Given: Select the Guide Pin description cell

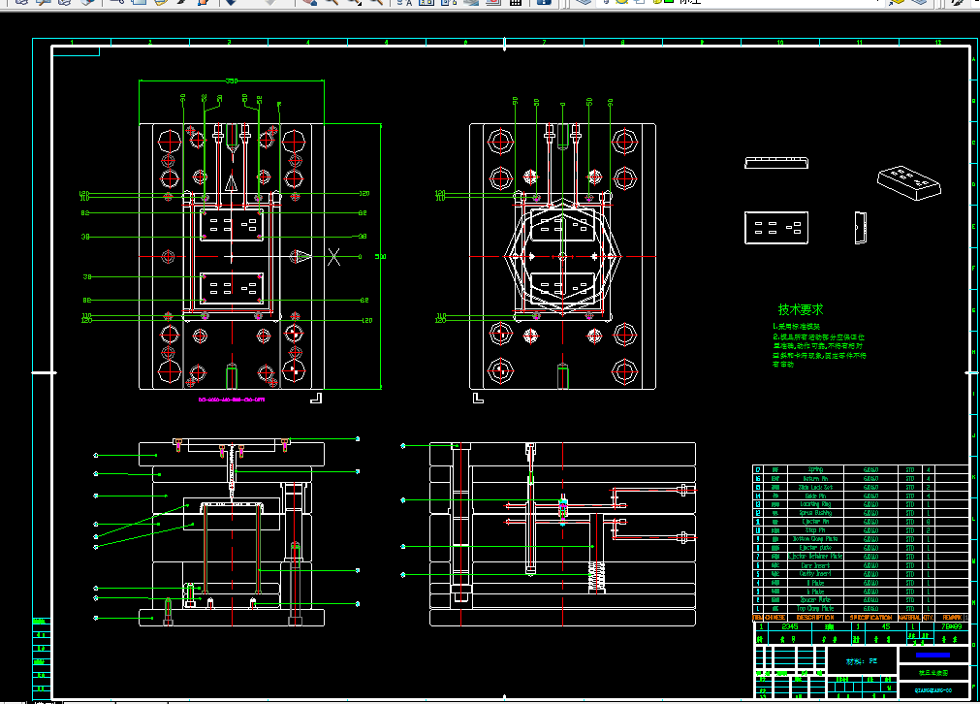Looking at the screenshot, I should coord(815,496).
